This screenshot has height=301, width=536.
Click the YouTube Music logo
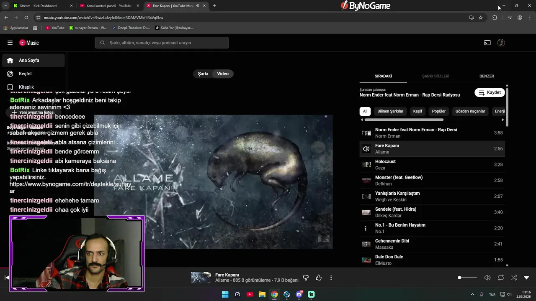point(29,43)
